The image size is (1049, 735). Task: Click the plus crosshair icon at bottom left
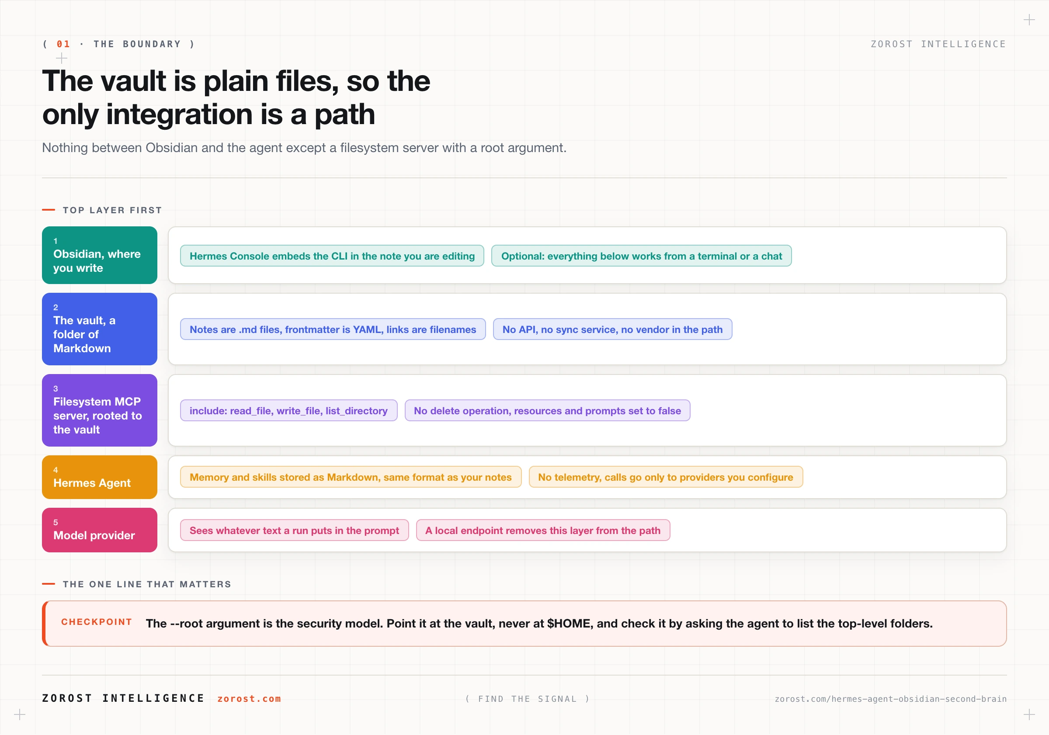20,714
